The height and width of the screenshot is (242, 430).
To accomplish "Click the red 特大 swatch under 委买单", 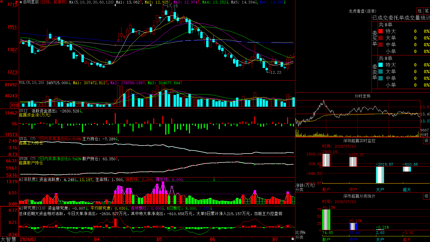I will (381, 31).
